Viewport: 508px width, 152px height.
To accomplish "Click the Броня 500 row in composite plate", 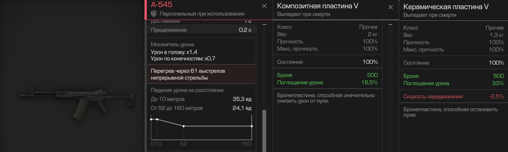I will [x=327, y=75].
